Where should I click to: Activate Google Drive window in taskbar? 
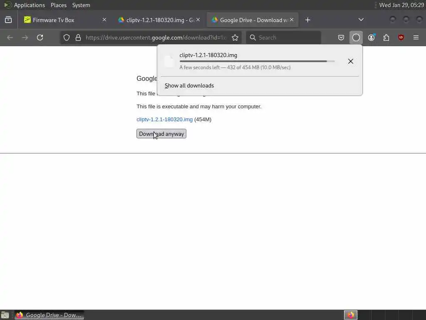49,315
